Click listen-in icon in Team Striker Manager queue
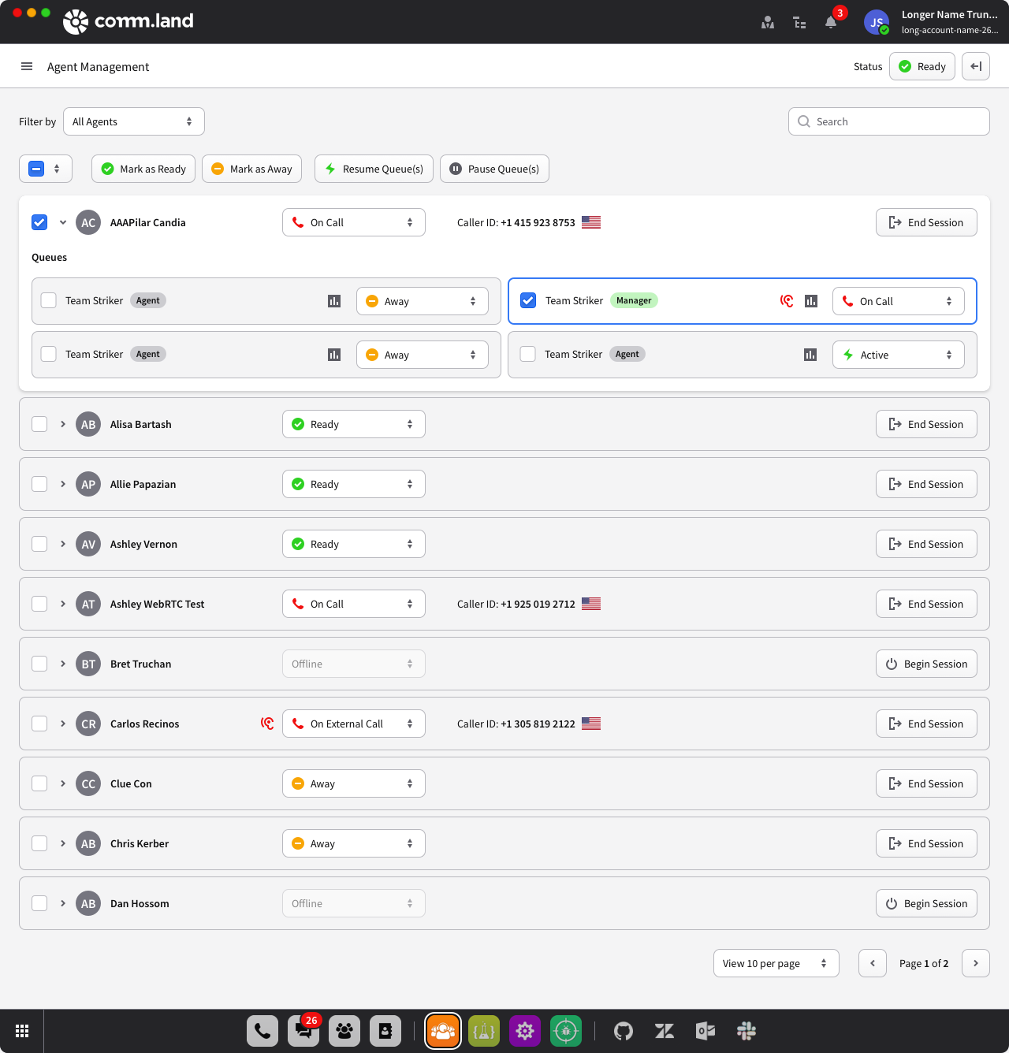This screenshot has height=1053, width=1009. 787,301
